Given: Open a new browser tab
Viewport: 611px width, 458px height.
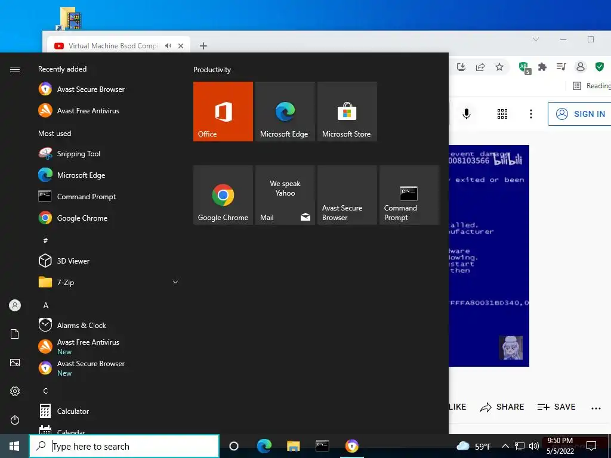Looking at the screenshot, I should click(203, 46).
